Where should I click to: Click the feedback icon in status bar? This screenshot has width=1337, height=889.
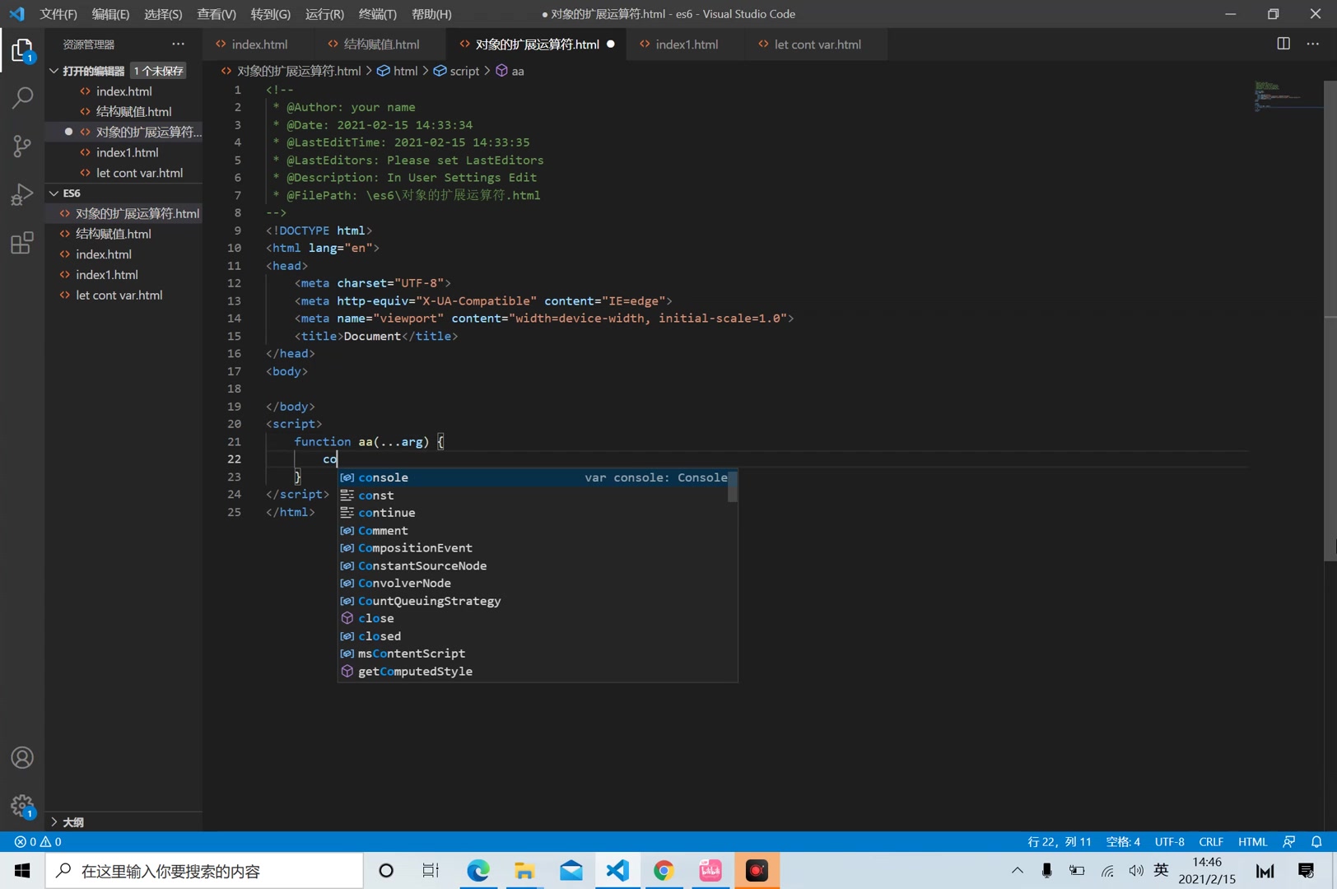point(1289,841)
